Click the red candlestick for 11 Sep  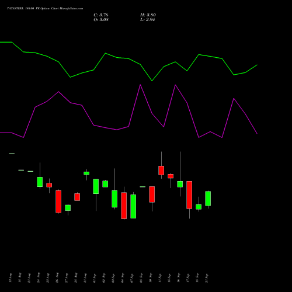(161, 171)
